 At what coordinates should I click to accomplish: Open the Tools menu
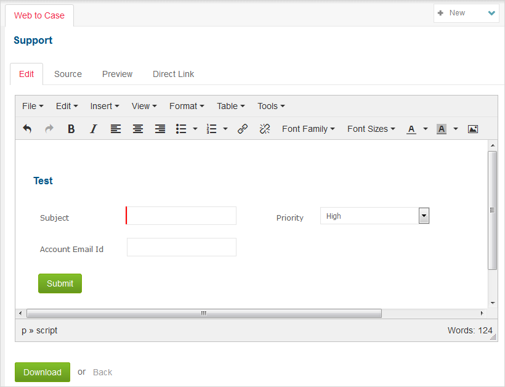click(x=271, y=106)
